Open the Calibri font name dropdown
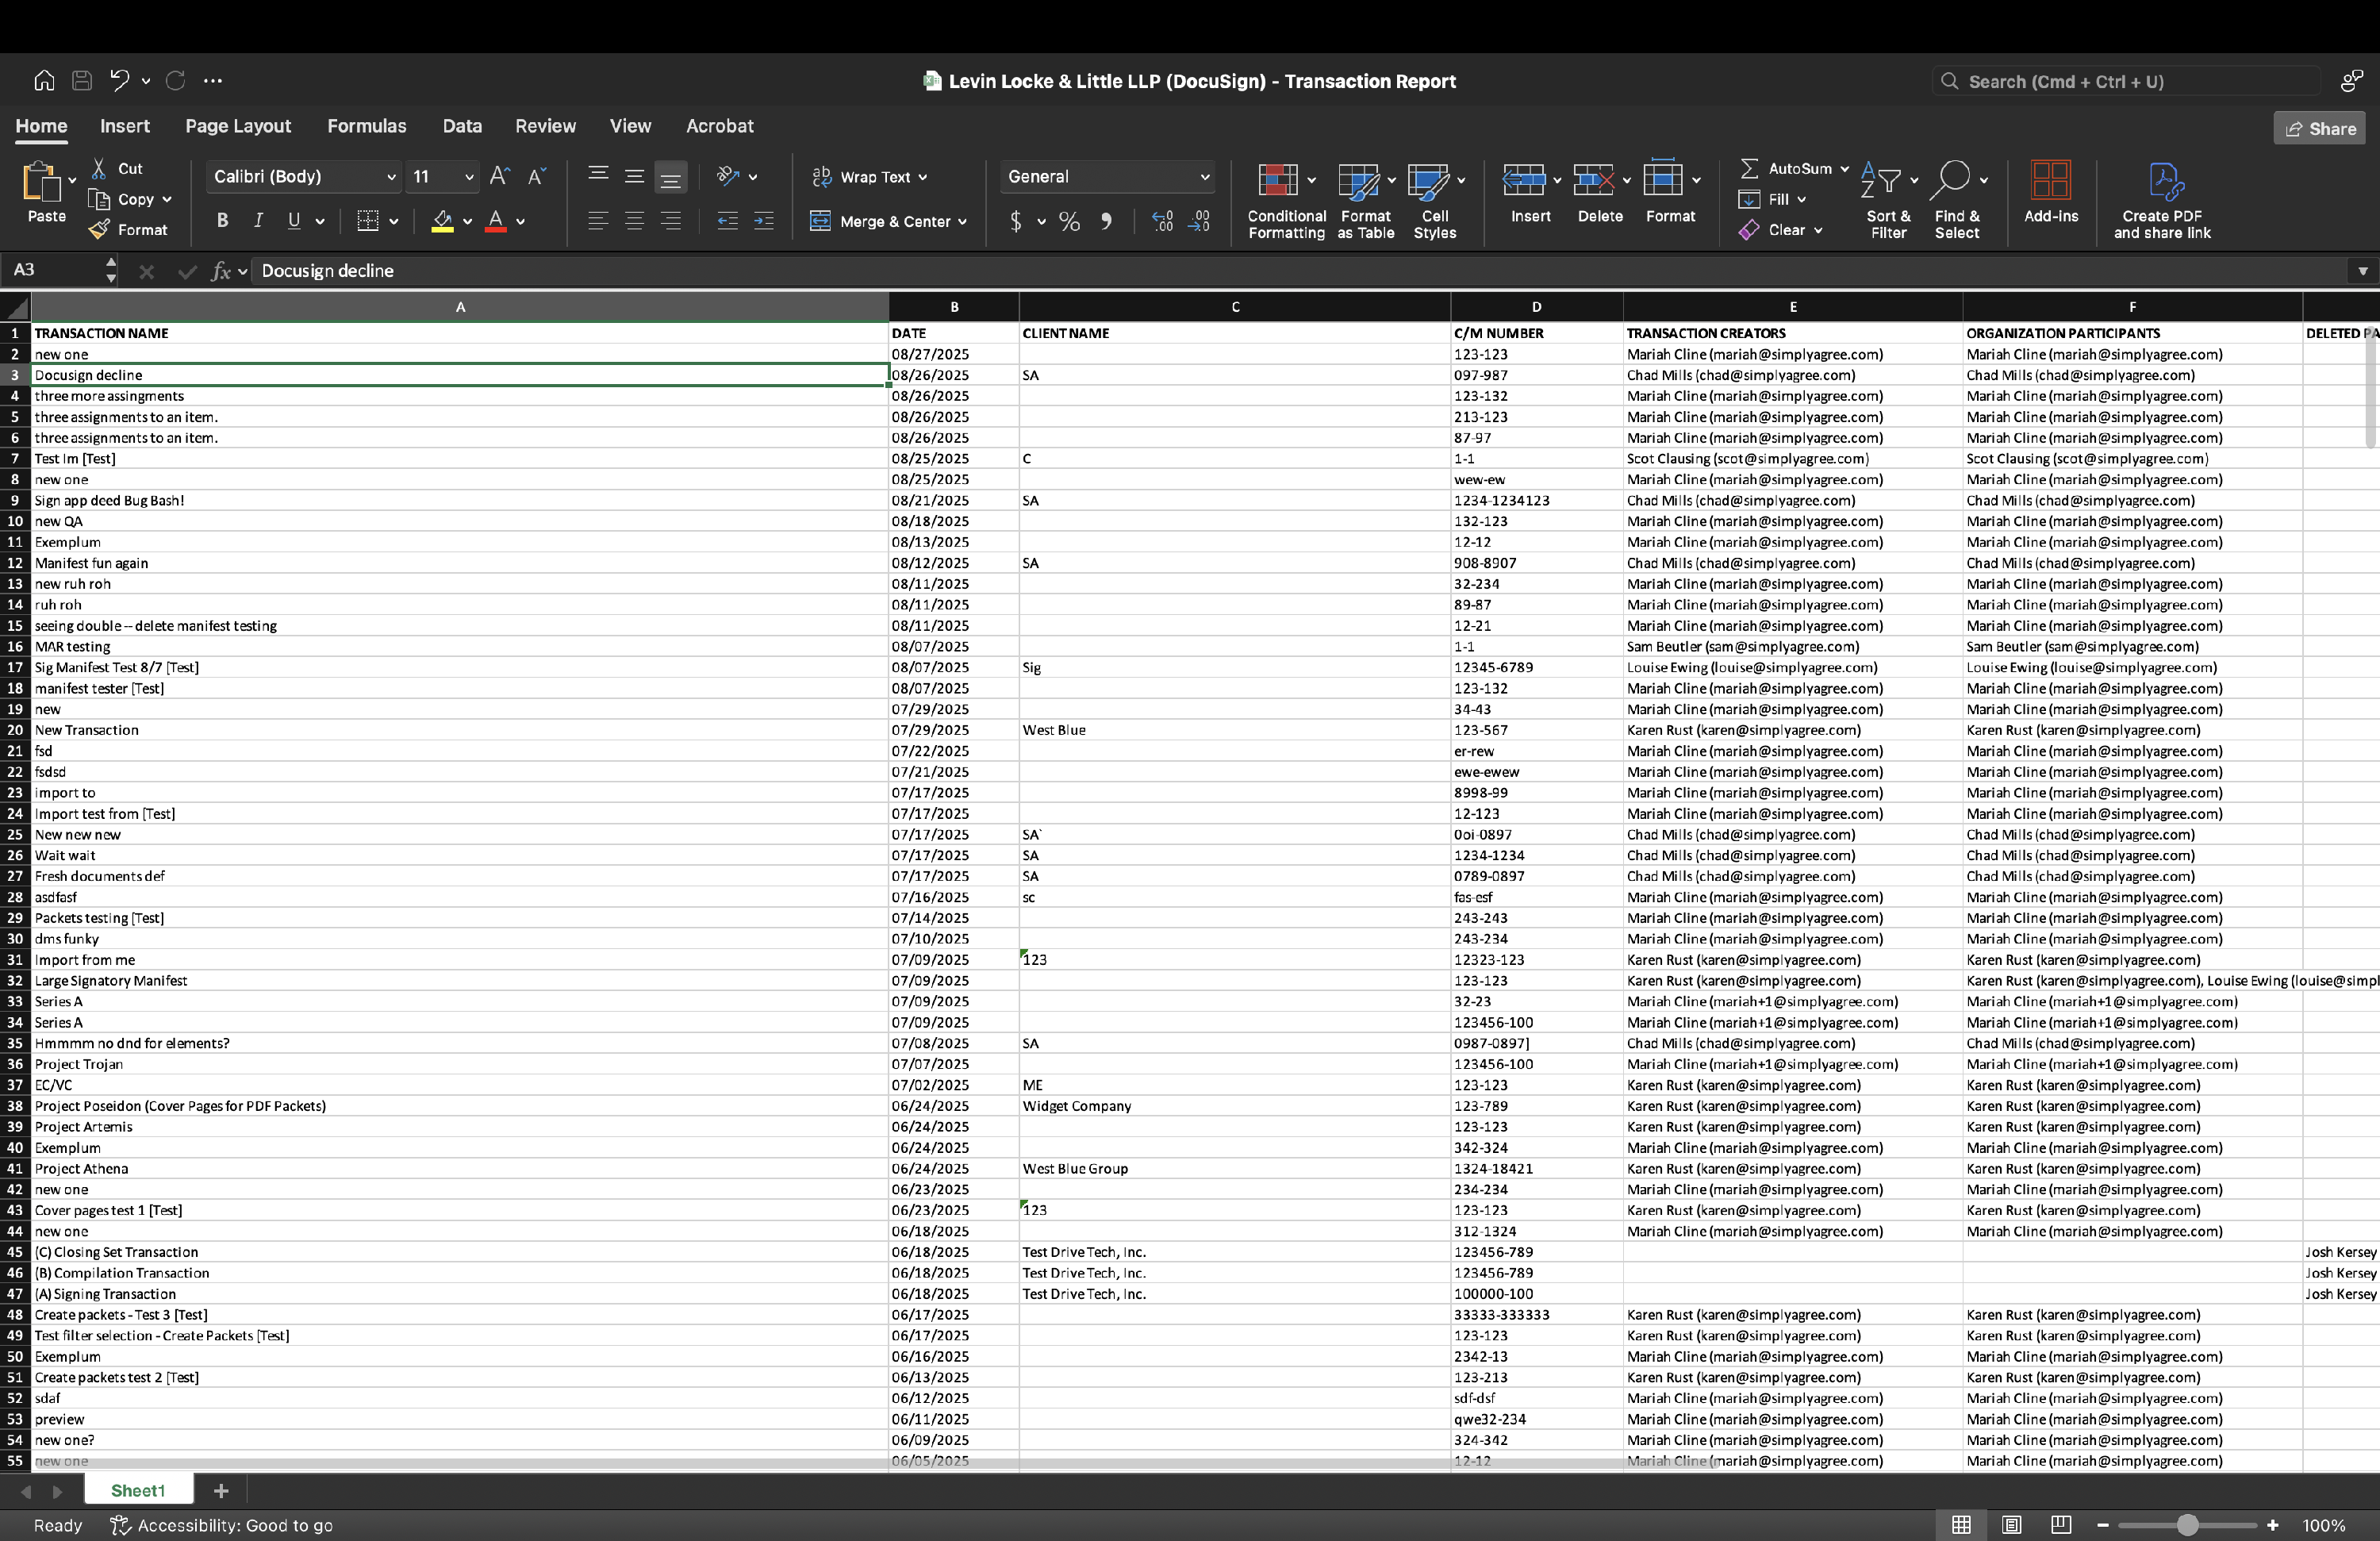 (391, 177)
